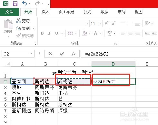158x125 pixels.
Task: Click the Align Right icon
Action: point(137,33)
